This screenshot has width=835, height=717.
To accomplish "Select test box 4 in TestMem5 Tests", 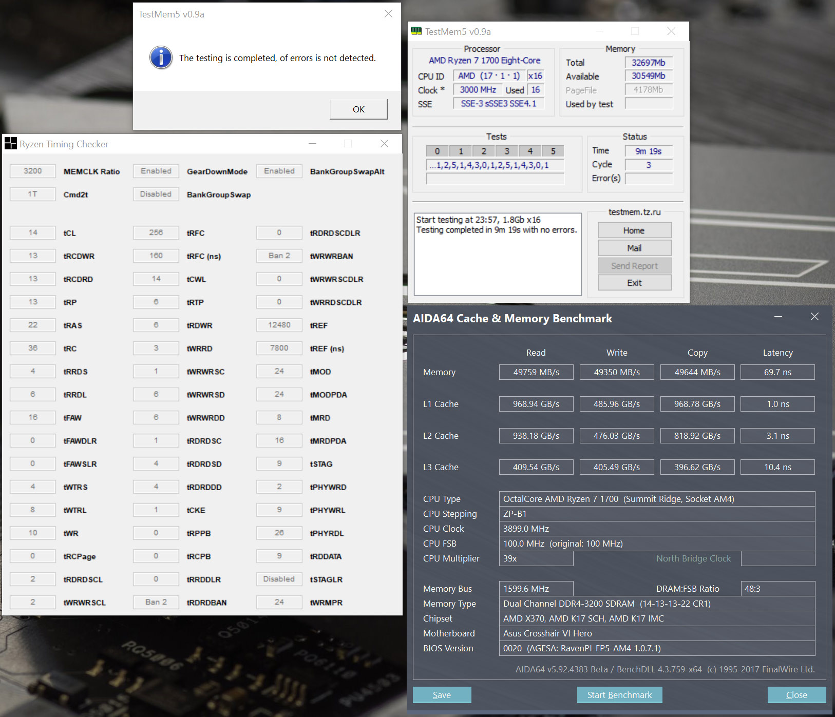I will tap(530, 151).
